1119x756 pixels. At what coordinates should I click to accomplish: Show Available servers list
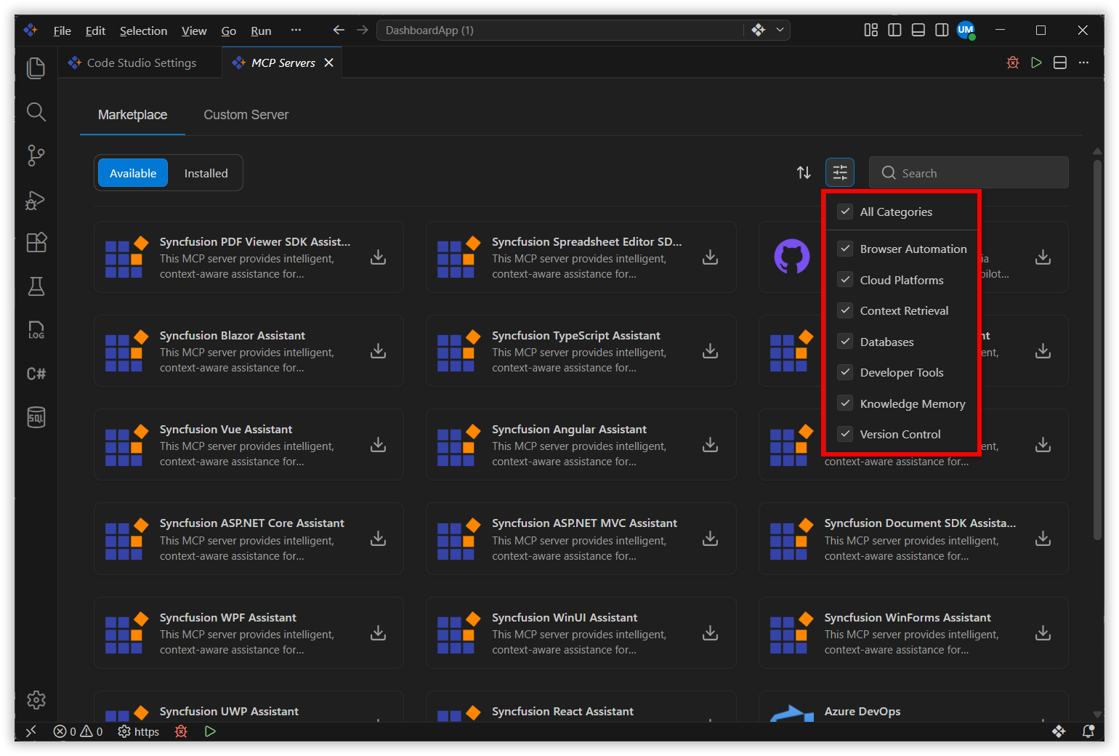pyautogui.click(x=133, y=173)
